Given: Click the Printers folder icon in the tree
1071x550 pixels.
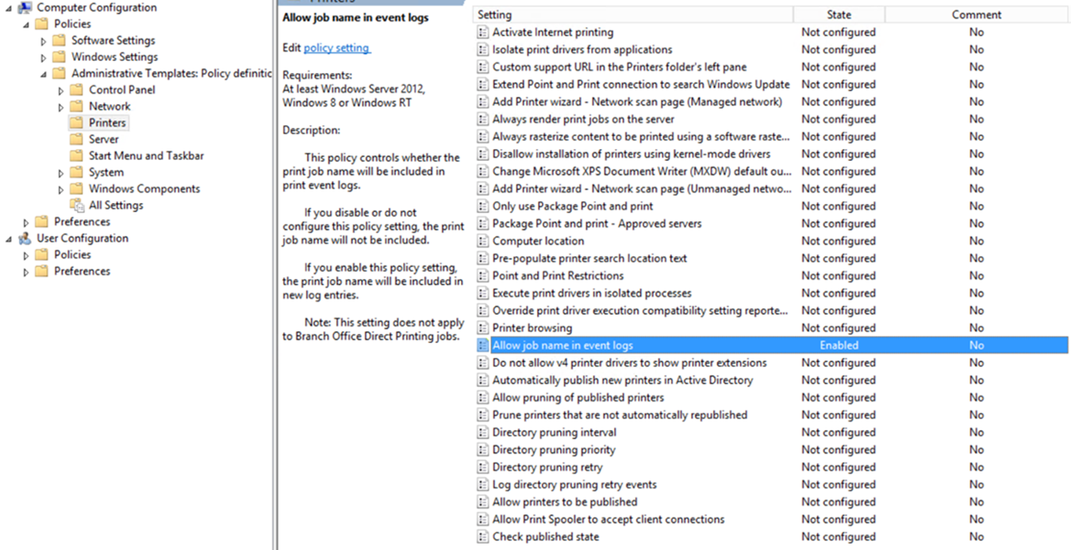Looking at the screenshot, I should 76,123.
